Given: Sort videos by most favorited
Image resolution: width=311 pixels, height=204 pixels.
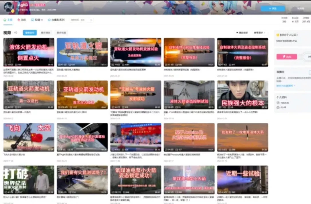Looking at the screenshot, I should click(61, 33).
